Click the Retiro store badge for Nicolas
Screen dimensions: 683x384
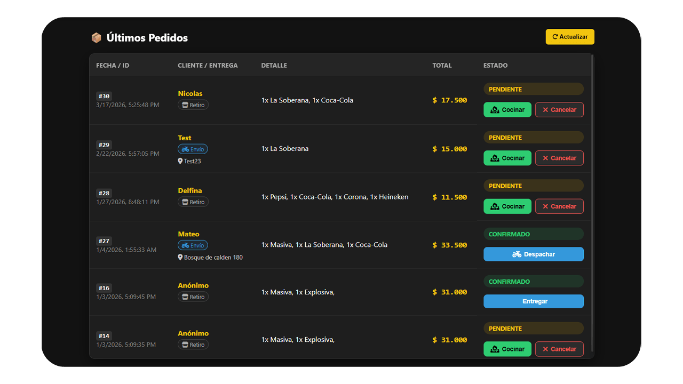point(193,105)
